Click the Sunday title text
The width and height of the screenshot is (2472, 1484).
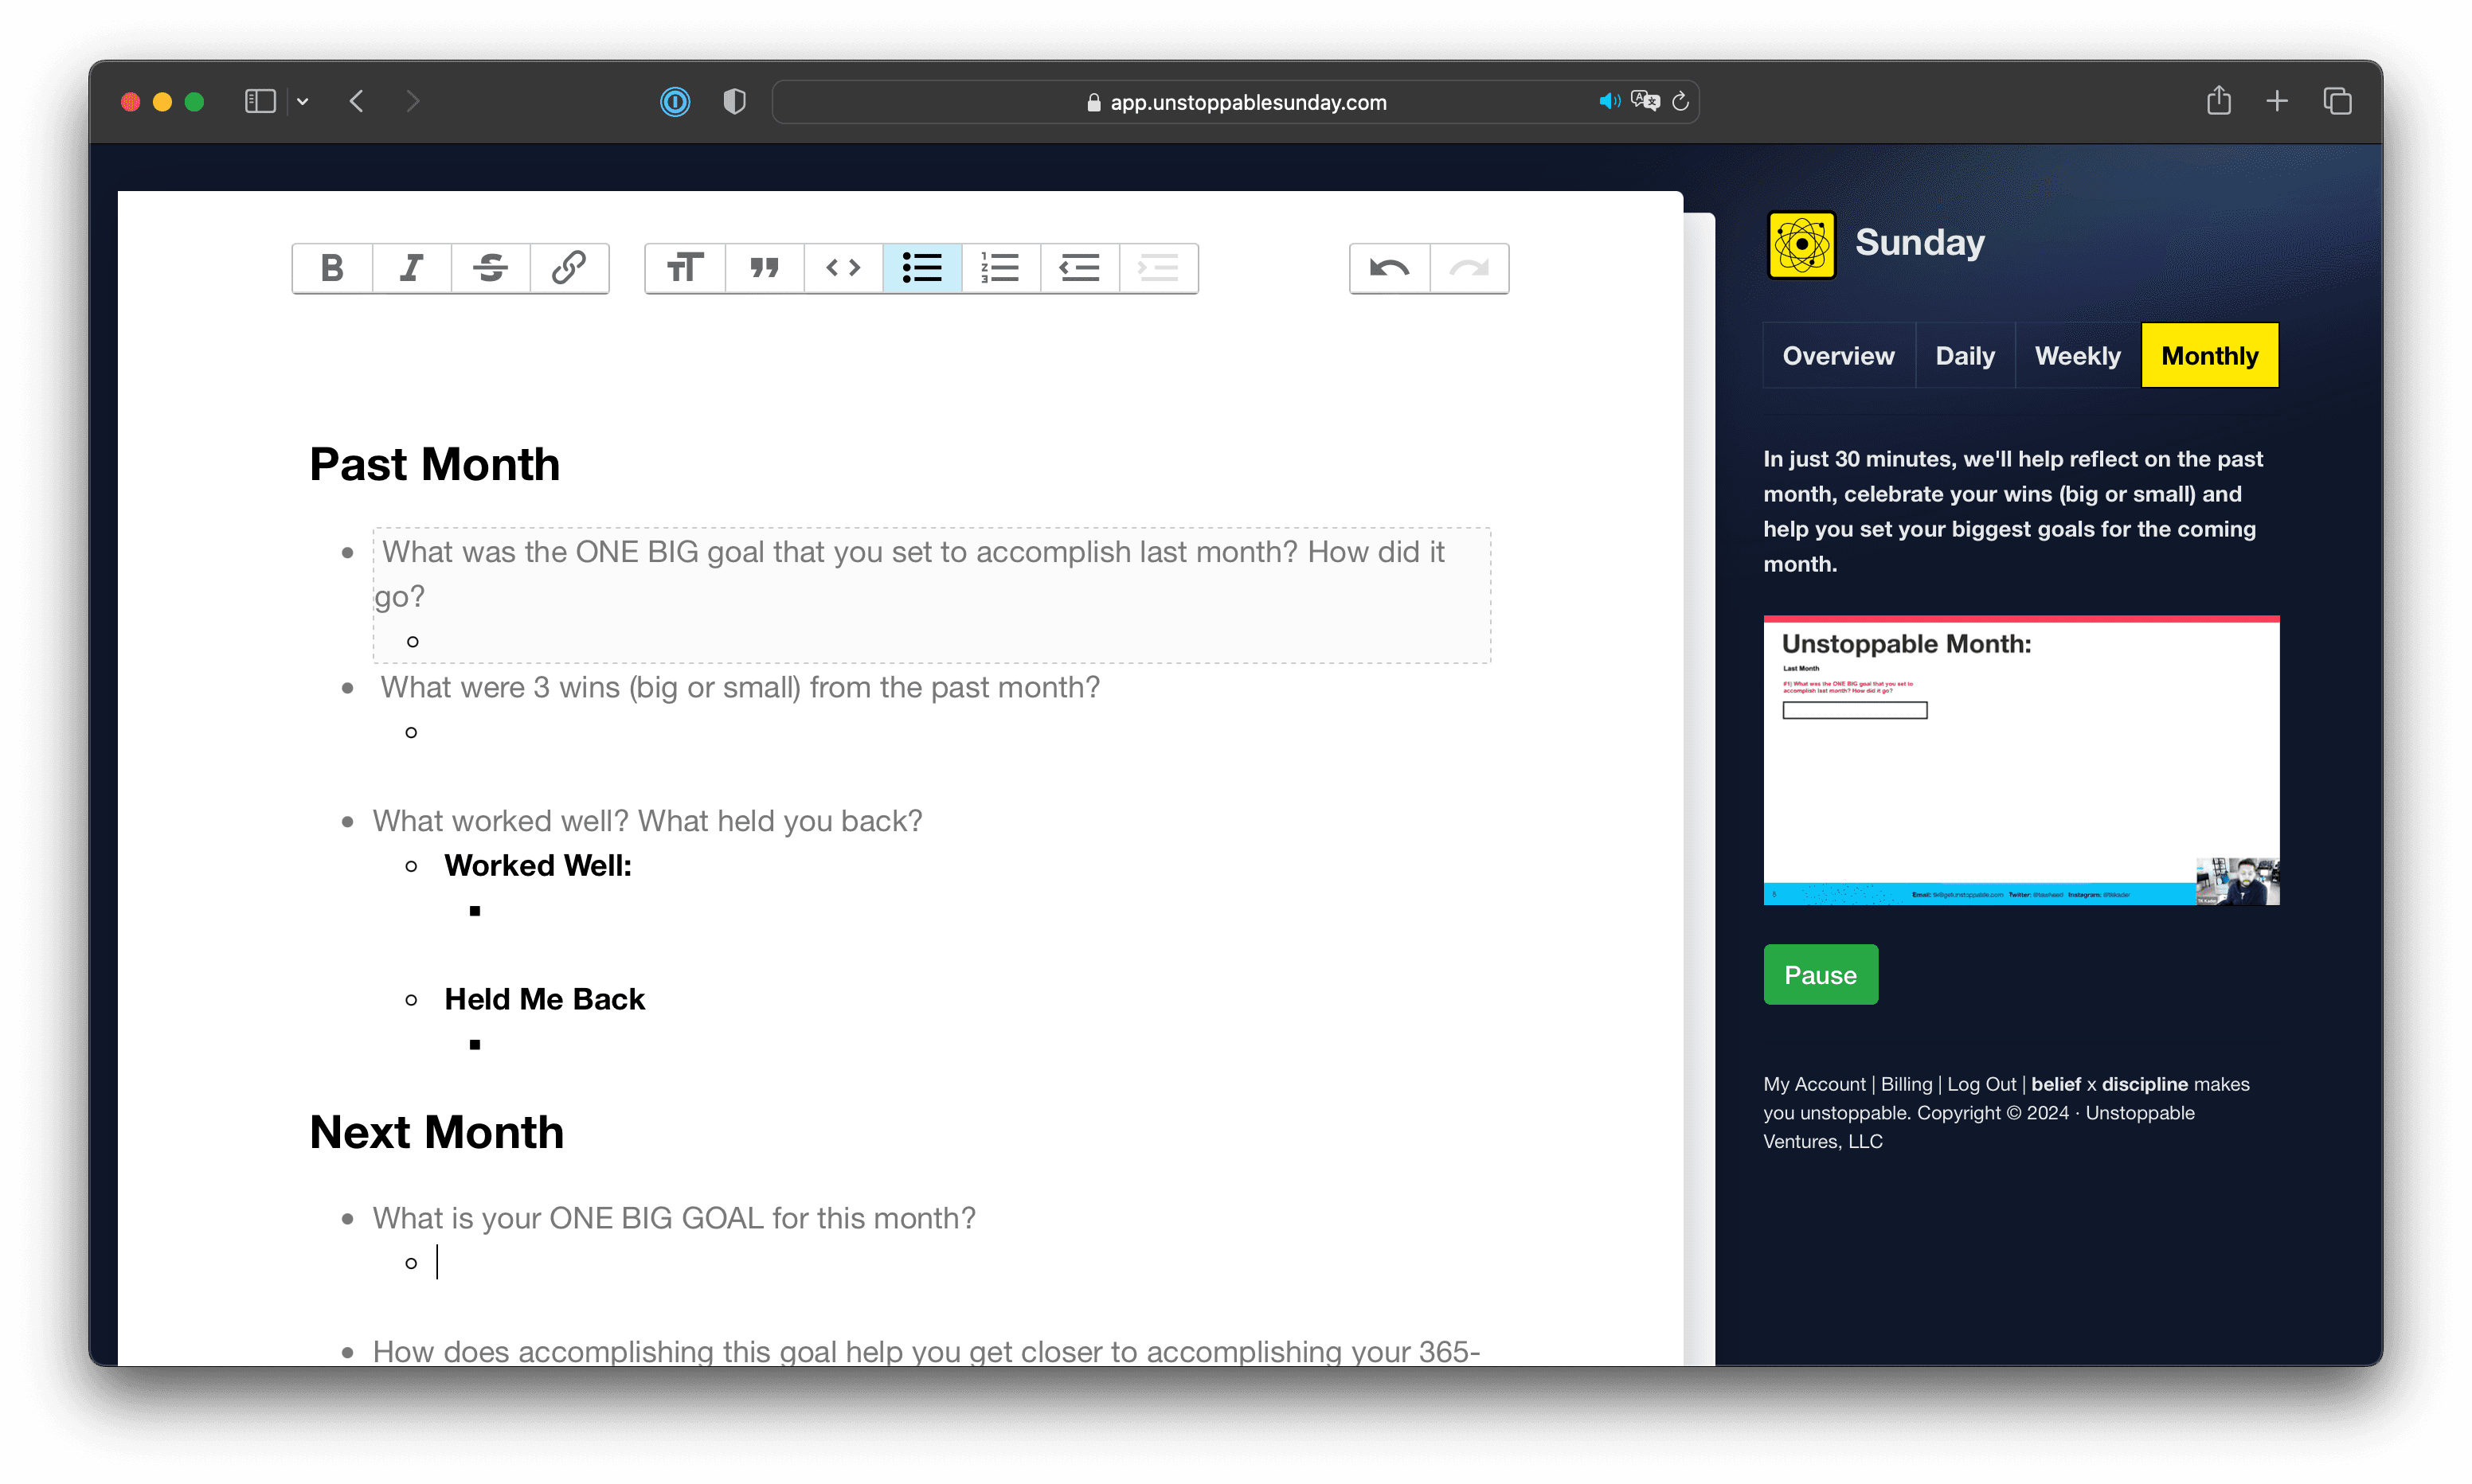1919,242
